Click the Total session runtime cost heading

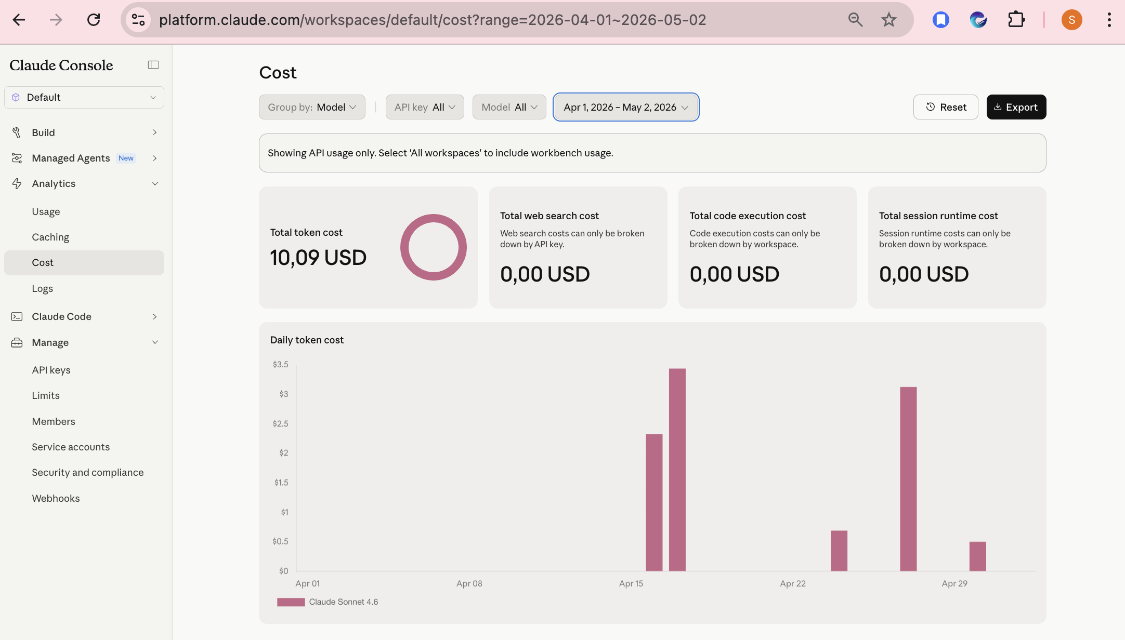[938, 216]
